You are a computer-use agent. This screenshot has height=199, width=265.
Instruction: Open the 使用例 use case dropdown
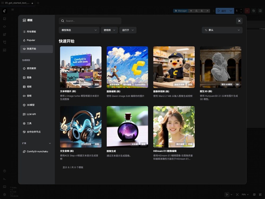tap(109, 30)
